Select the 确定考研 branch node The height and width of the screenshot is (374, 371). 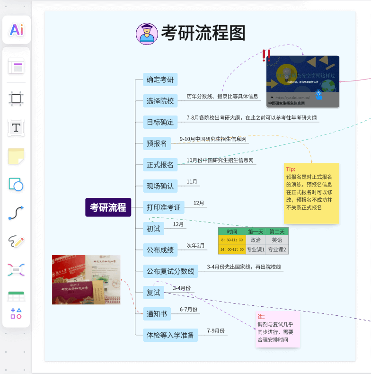(160, 80)
